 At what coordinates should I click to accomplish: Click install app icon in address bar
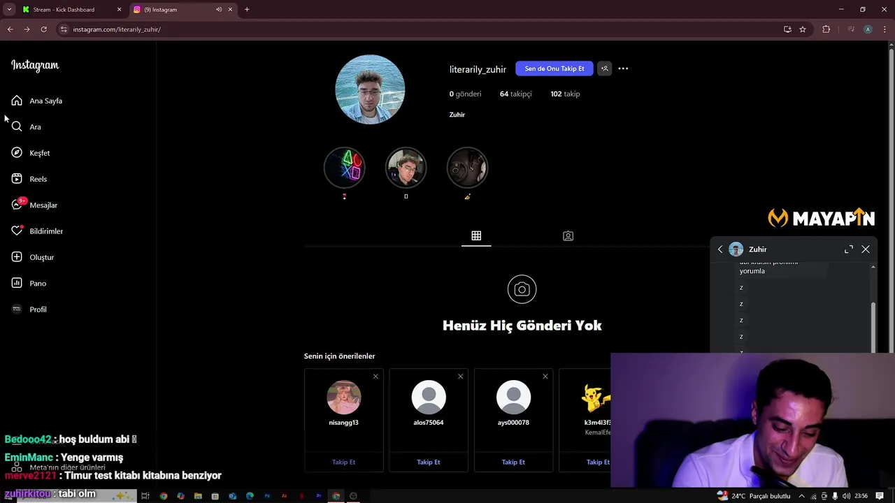click(787, 29)
